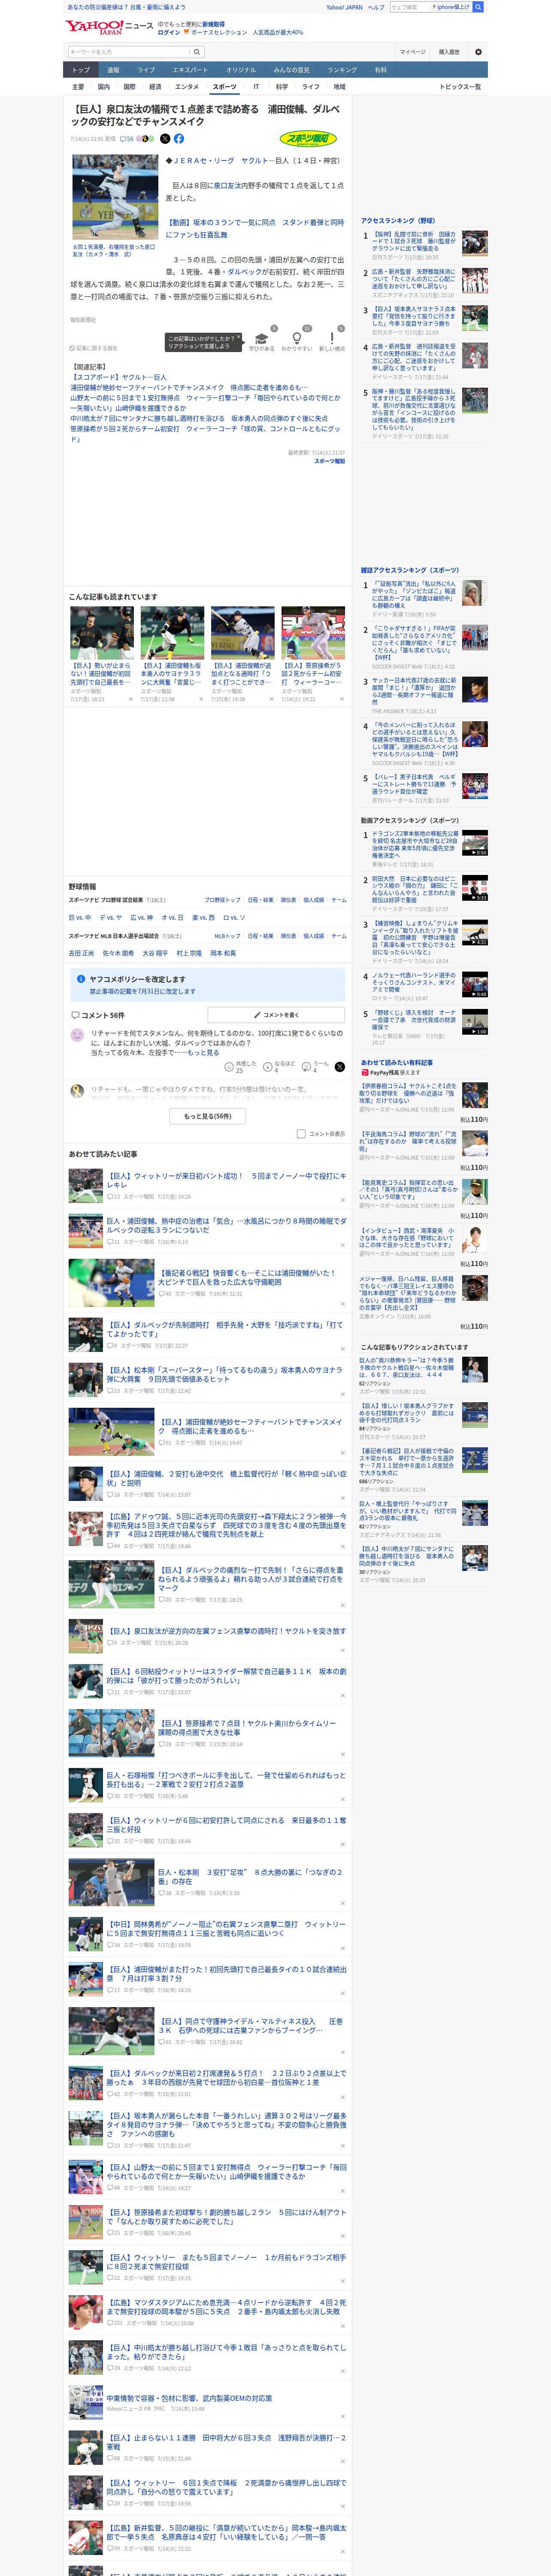Image resolution: width=551 pixels, height=2576 pixels.
Task: Select the ランキング tab
Action: tap(342, 70)
